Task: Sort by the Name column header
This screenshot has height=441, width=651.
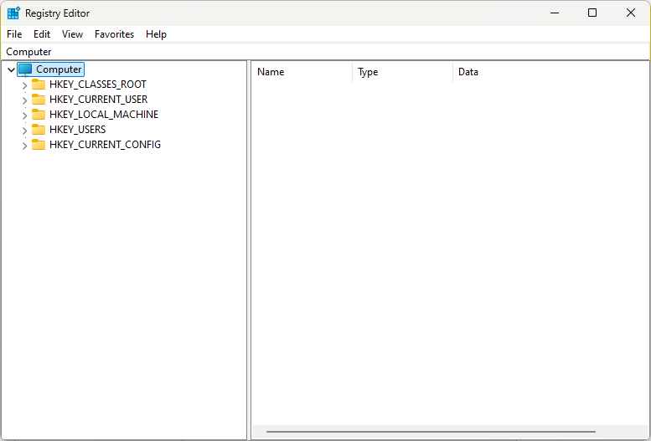Action: pyautogui.click(x=302, y=72)
